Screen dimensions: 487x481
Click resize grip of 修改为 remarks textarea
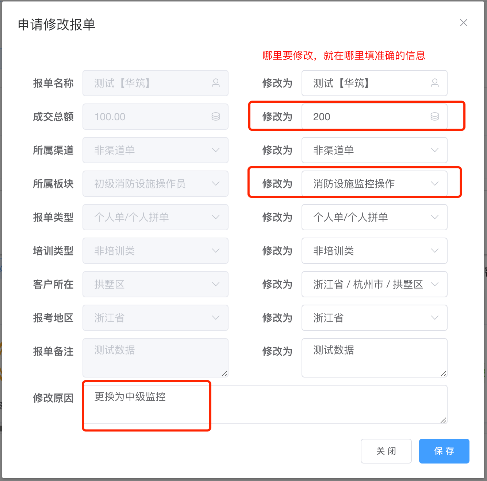(443, 374)
